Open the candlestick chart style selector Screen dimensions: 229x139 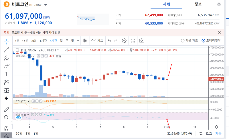pyautogui.click(x=85, y=40)
